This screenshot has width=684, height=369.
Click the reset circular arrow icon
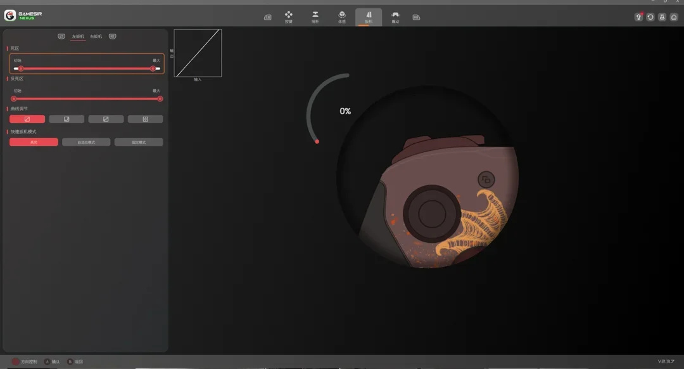[650, 17]
